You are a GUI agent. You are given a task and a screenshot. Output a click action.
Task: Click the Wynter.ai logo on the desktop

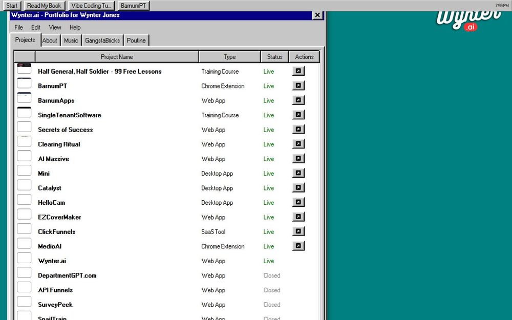coord(468,20)
